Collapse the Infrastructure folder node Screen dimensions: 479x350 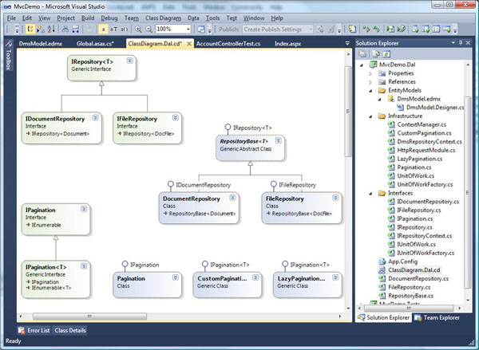371,116
